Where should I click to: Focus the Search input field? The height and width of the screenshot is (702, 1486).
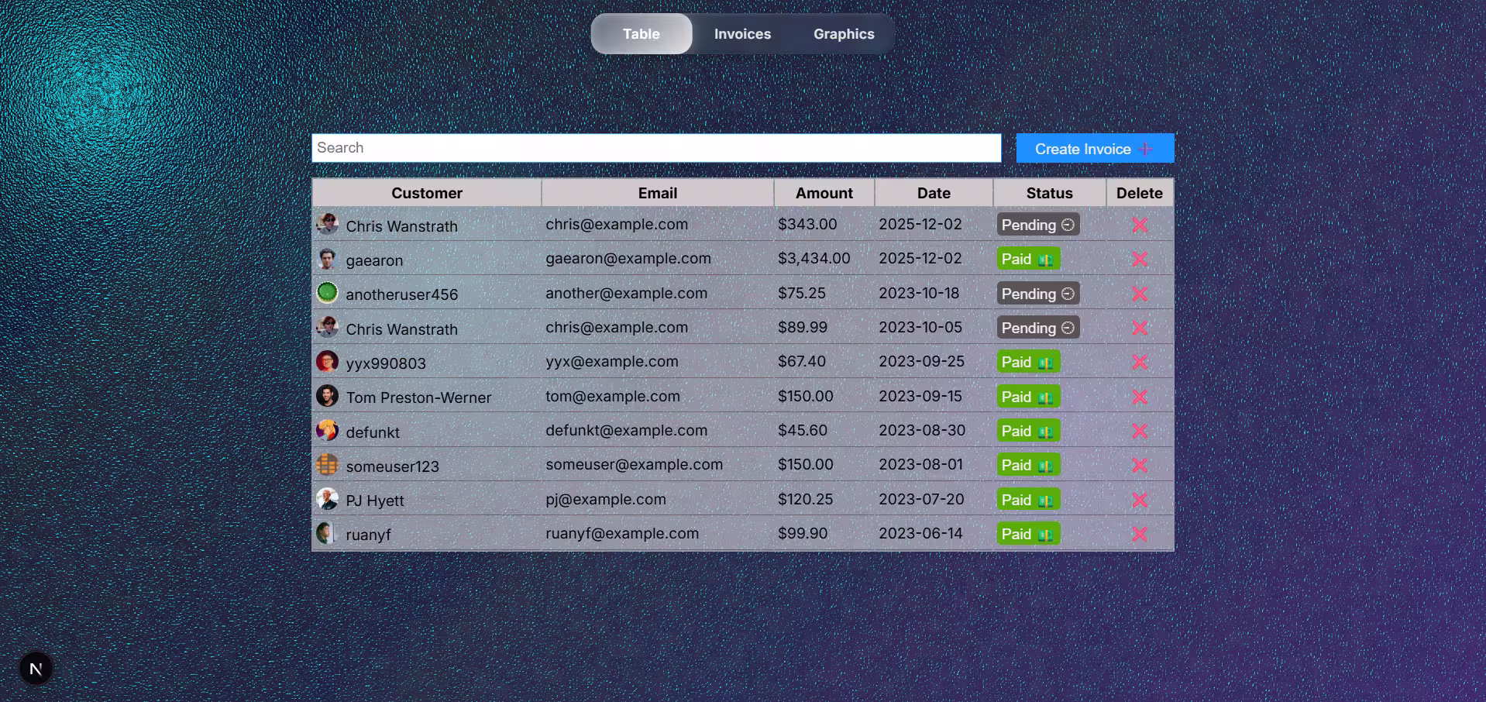tap(655, 148)
